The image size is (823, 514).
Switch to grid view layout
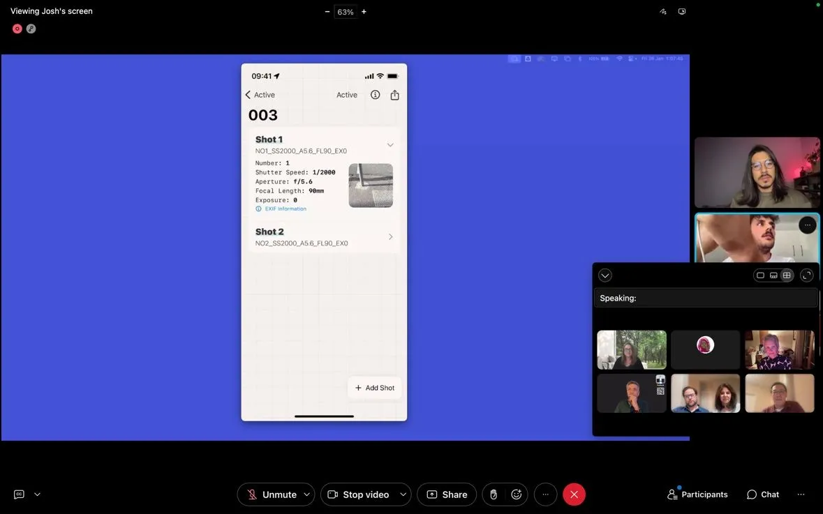pyautogui.click(x=787, y=275)
